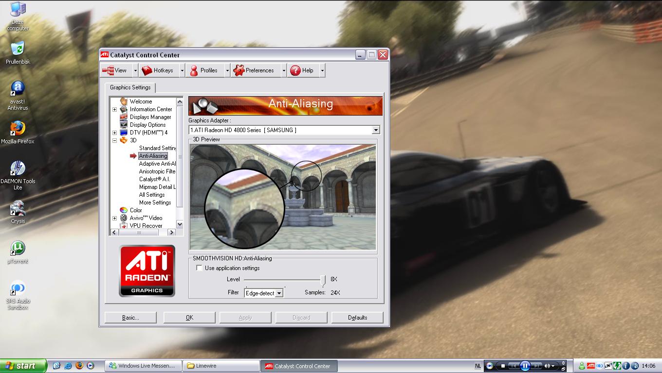
Task: Select the Crysis desktop shortcut
Action: pyautogui.click(x=18, y=212)
